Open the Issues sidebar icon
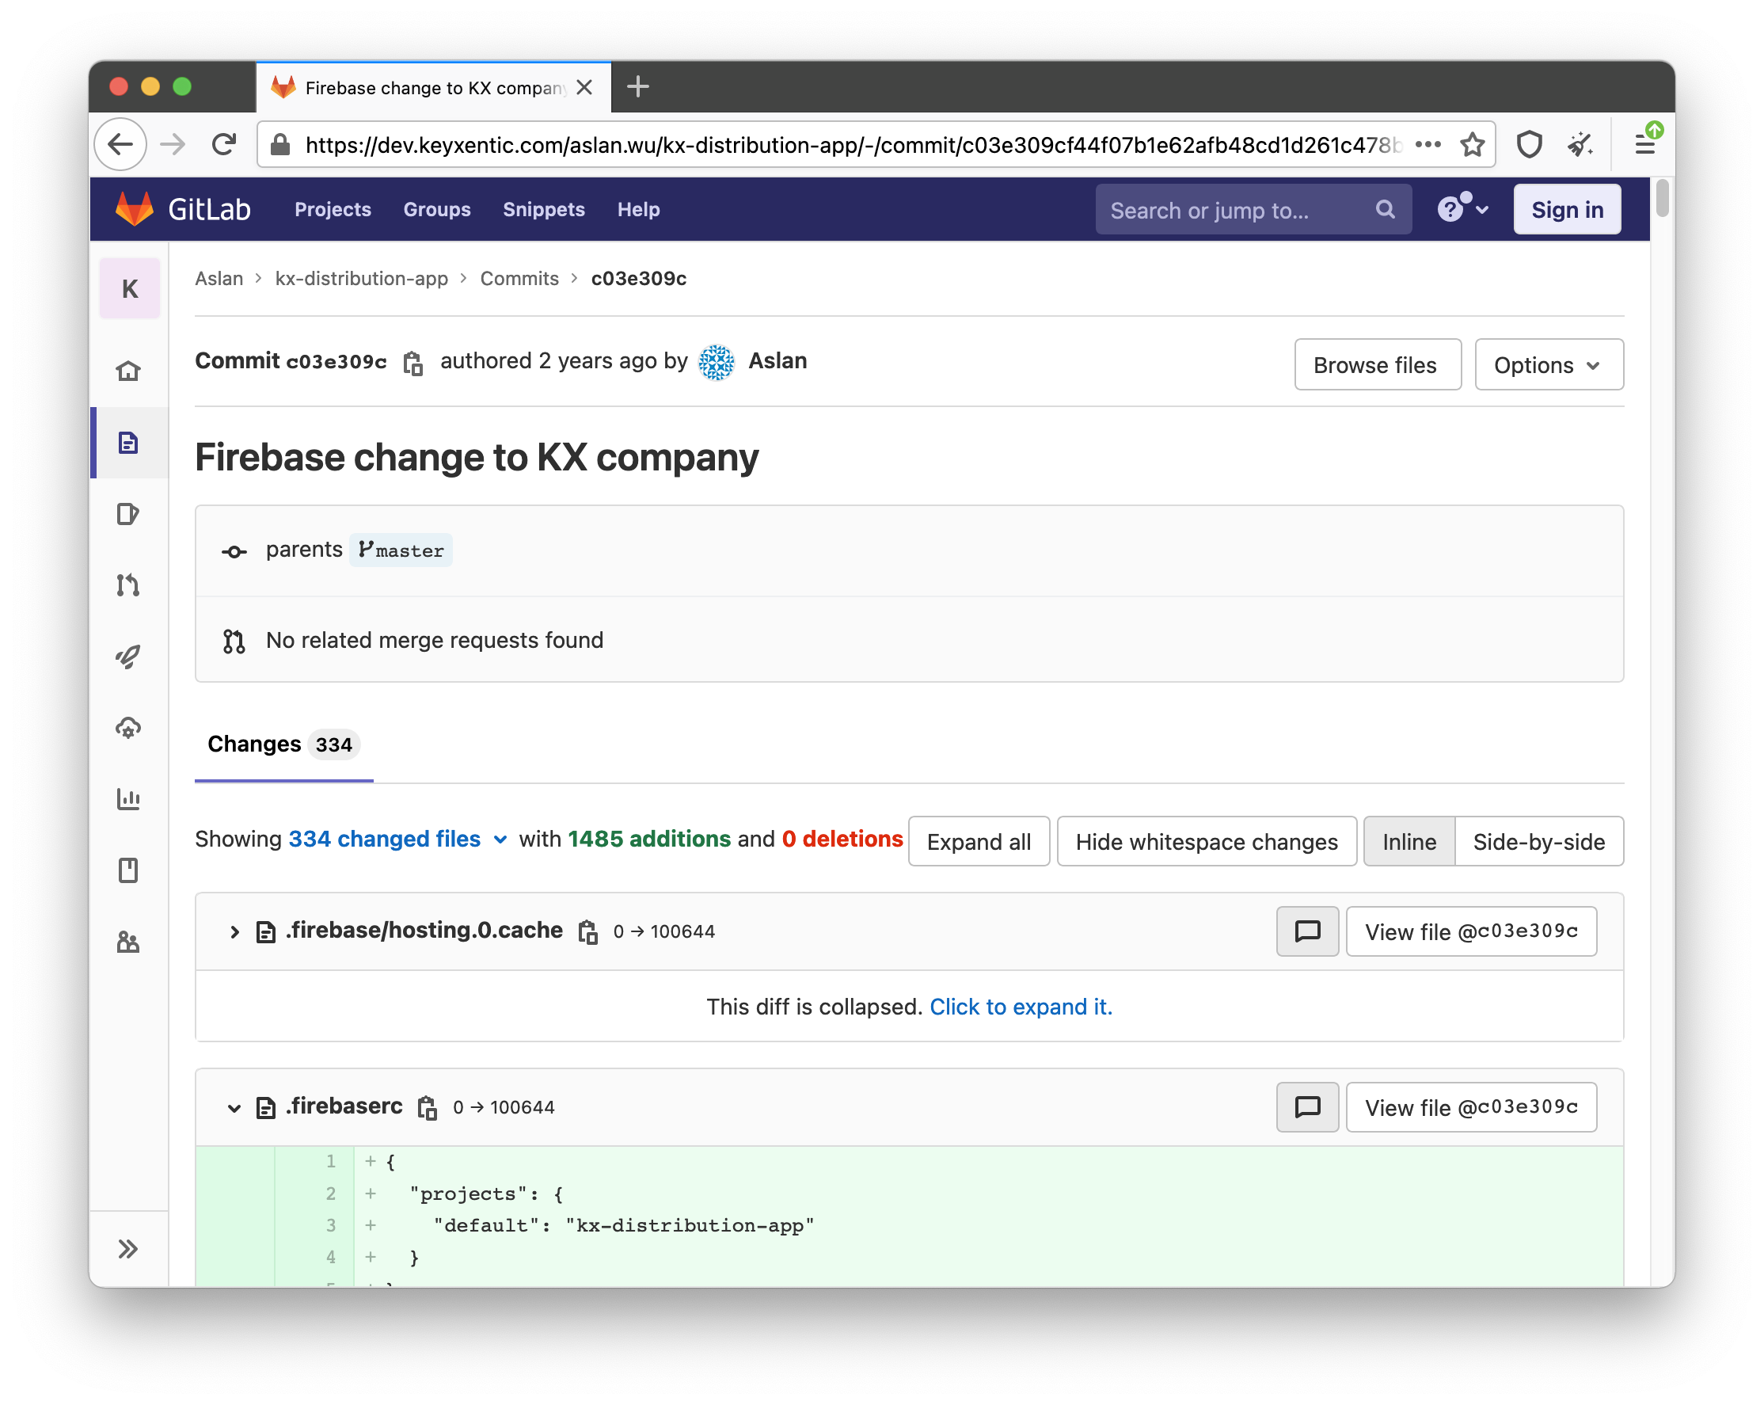Viewport: 1764px width, 1405px height. (x=128, y=514)
